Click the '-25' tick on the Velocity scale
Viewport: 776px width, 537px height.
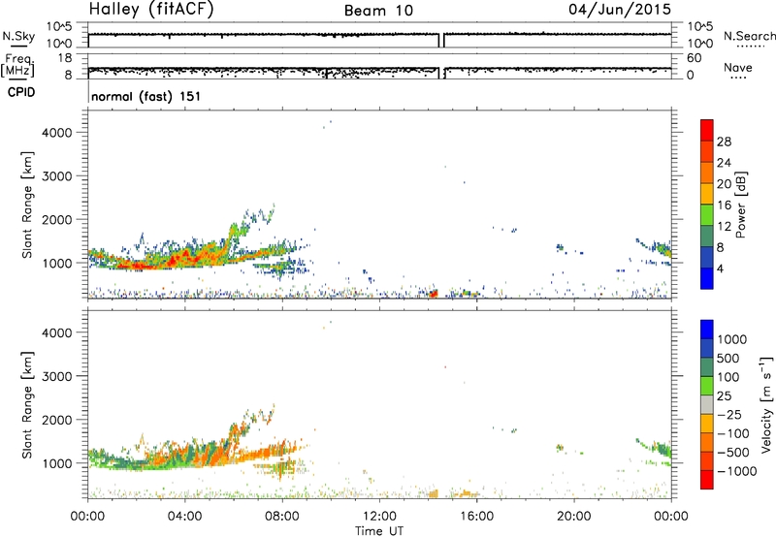[x=730, y=415]
